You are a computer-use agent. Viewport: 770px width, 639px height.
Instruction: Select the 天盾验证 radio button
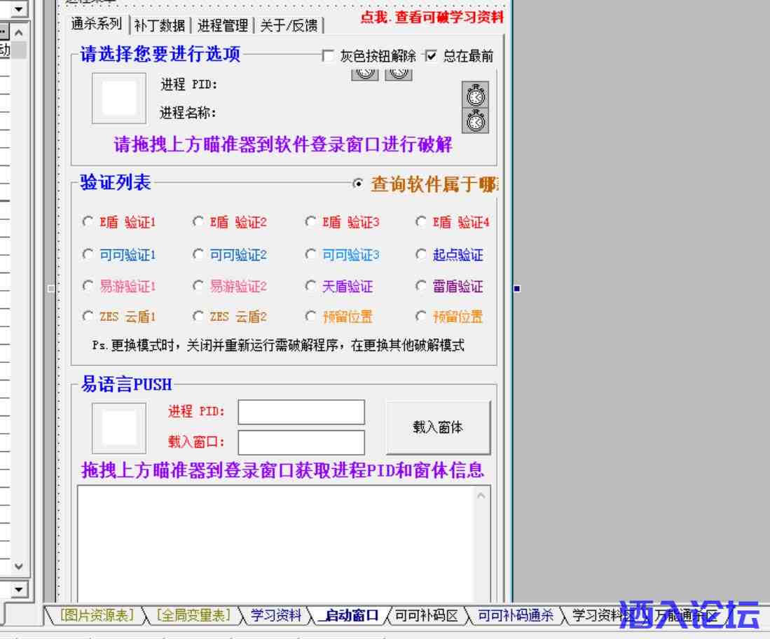(x=310, y=285)
